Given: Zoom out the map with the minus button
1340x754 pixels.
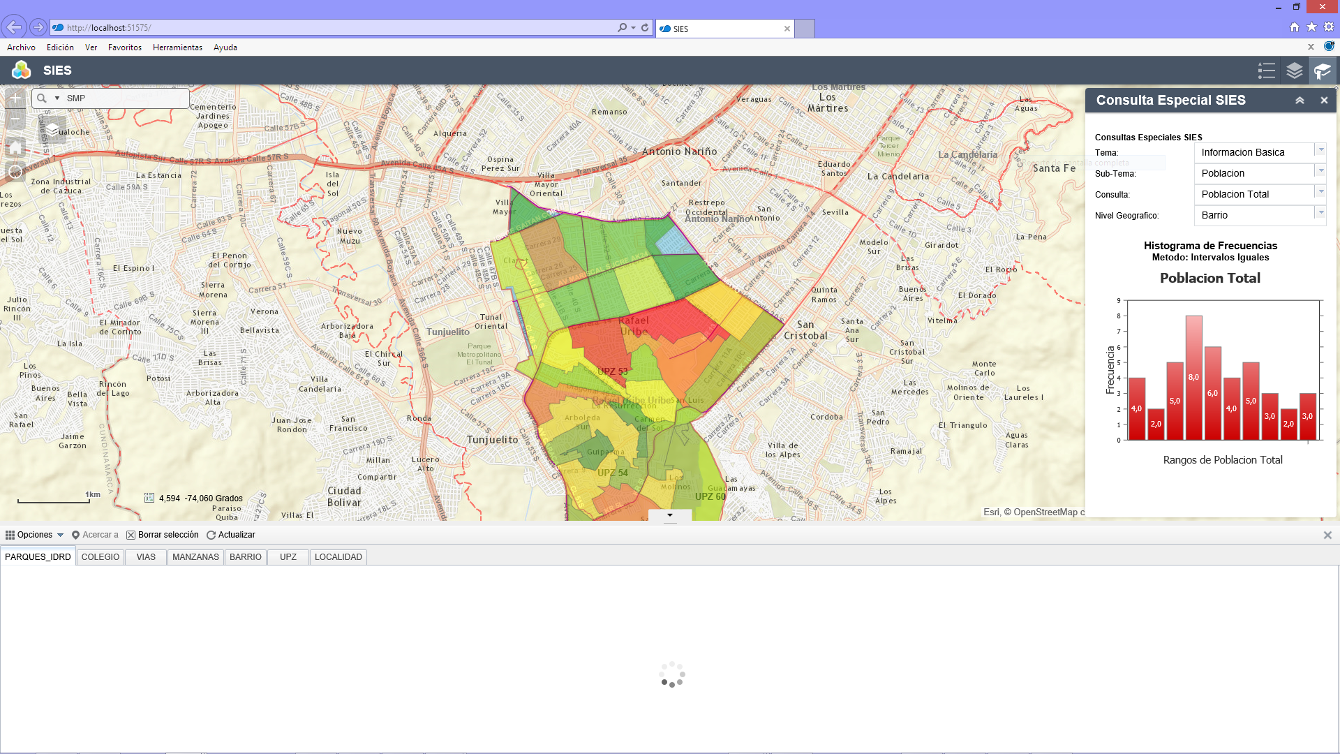Looking at the screenshot, I should (x=15, y=119).
